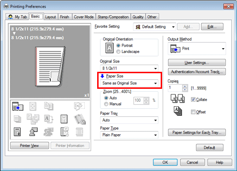Image resolution: width=237 pixels, height=171 pixels.
Task: Click the printer icon in the title bar
Action: [x=6, y=7]
